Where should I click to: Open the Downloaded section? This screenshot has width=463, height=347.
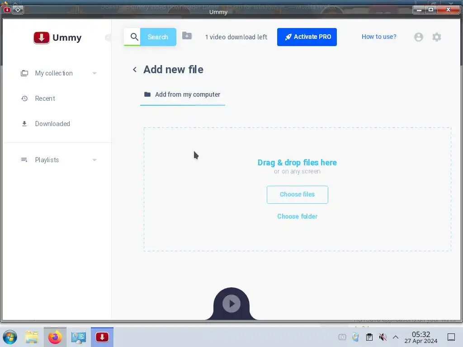pyautogui.click(x=52, y=124)
